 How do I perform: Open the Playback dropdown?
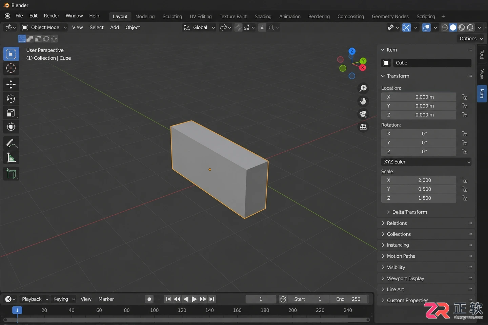point(35,299)
